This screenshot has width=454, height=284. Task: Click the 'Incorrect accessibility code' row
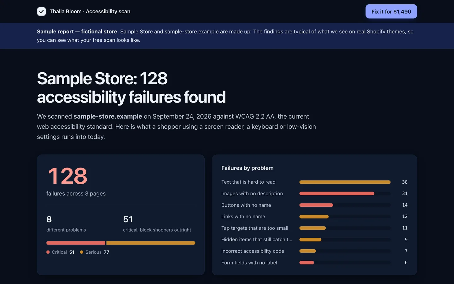coord(314,251)
